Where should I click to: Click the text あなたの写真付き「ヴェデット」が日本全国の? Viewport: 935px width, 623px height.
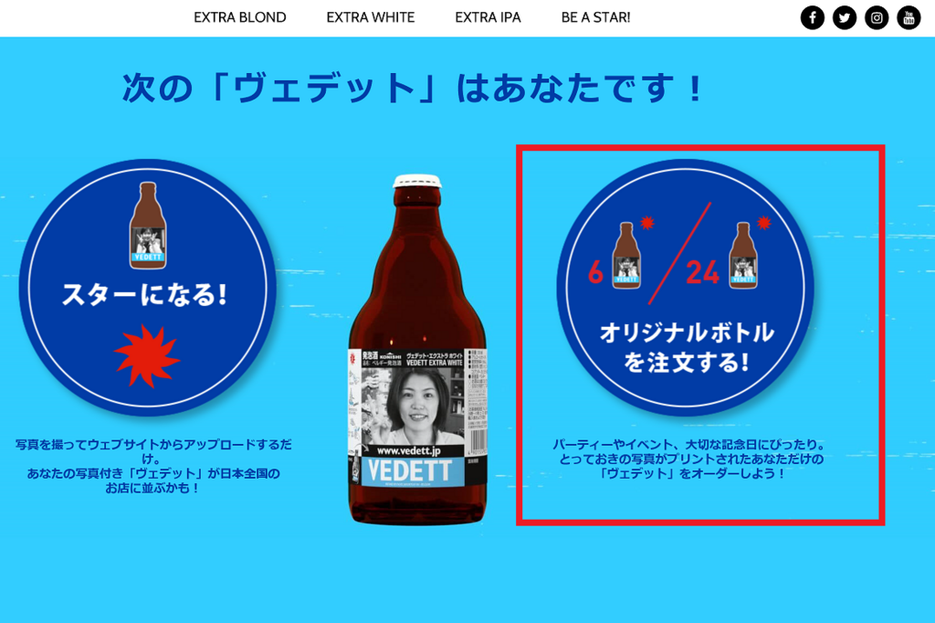[x=153, y=473]
